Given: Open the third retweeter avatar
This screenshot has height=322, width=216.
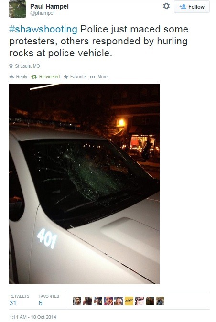Looking at the screenshot, I should tap(98, 301).
